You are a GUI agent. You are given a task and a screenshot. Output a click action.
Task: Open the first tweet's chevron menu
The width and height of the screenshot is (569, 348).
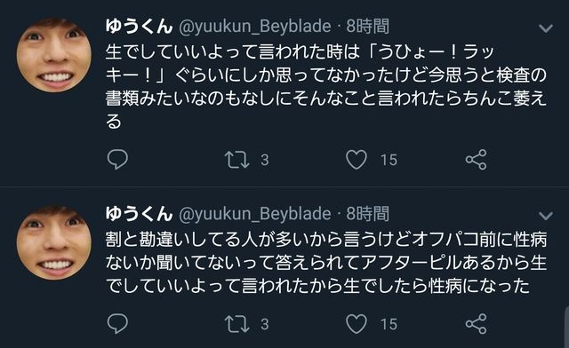pyautogui.click(x=546, y=28)
